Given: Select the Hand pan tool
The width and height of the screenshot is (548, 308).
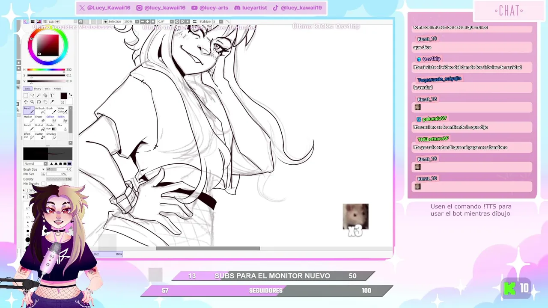Looking at the screenshot, I should click(x=45, y=102).
